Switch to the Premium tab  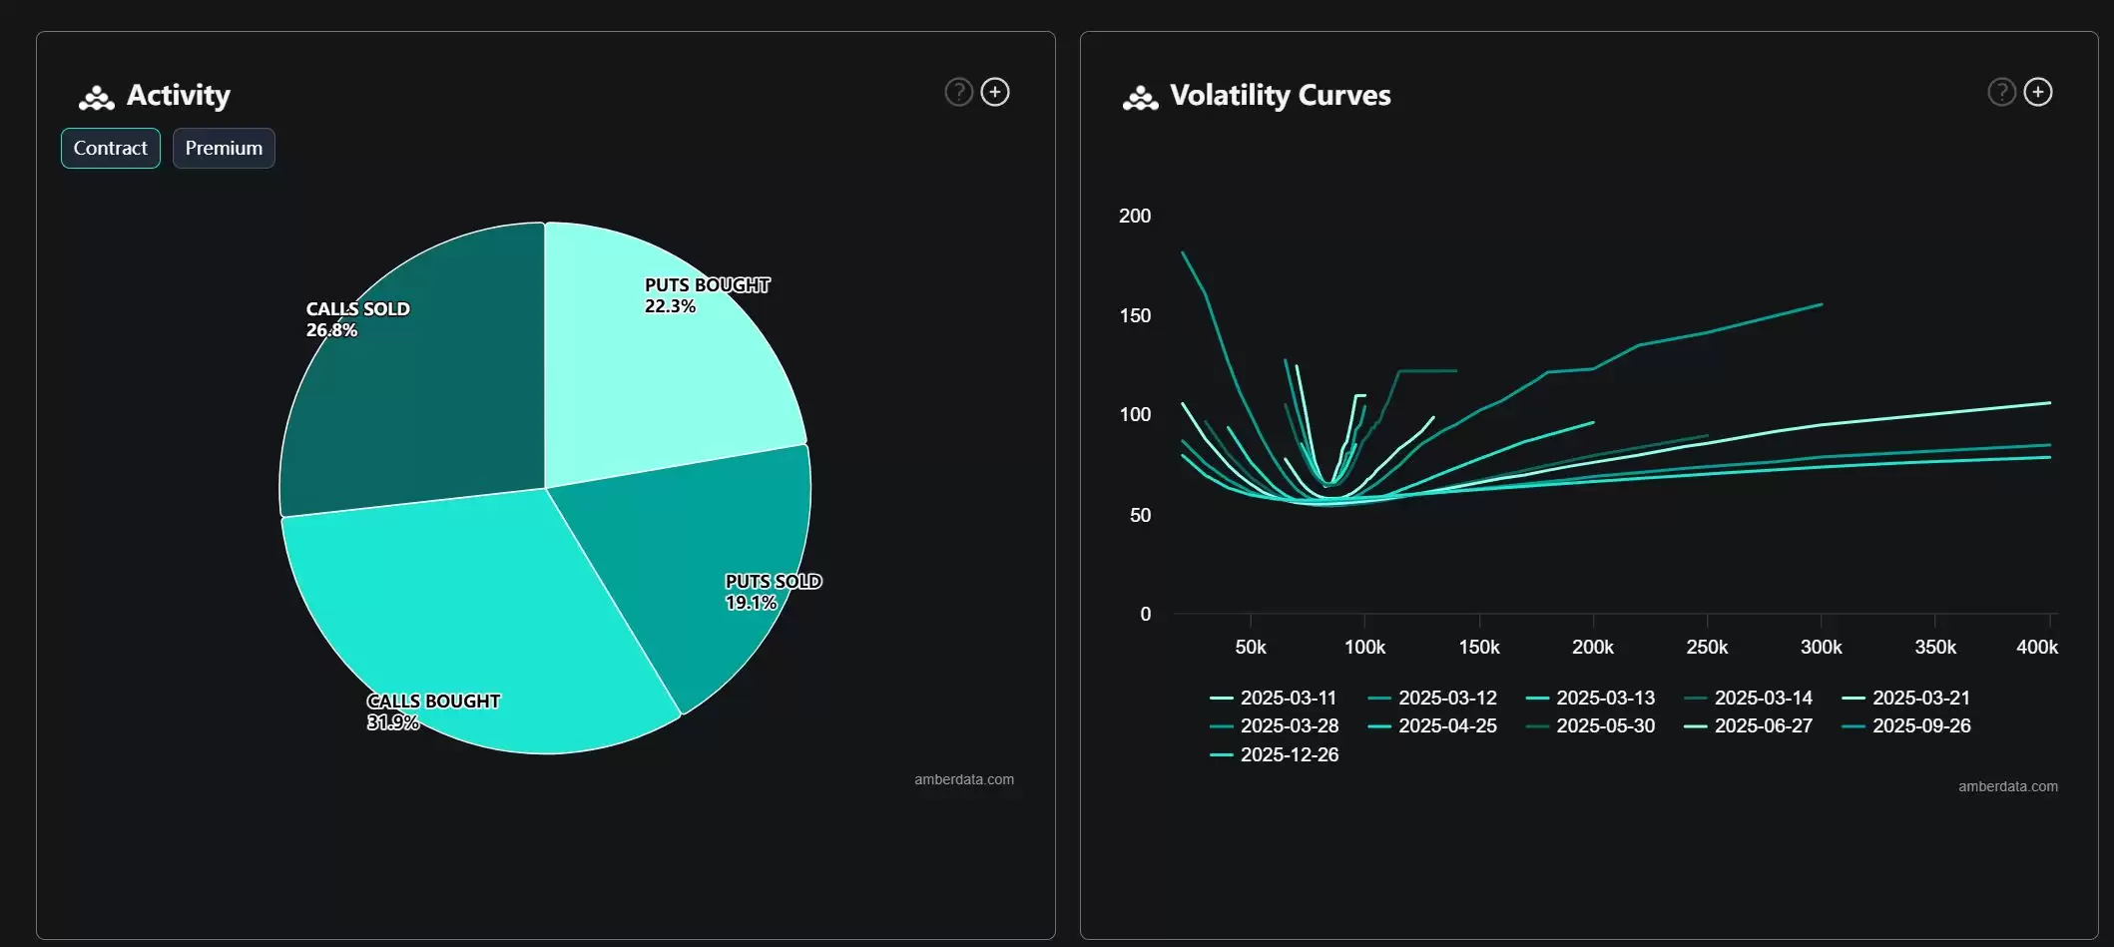click(224, 148)
